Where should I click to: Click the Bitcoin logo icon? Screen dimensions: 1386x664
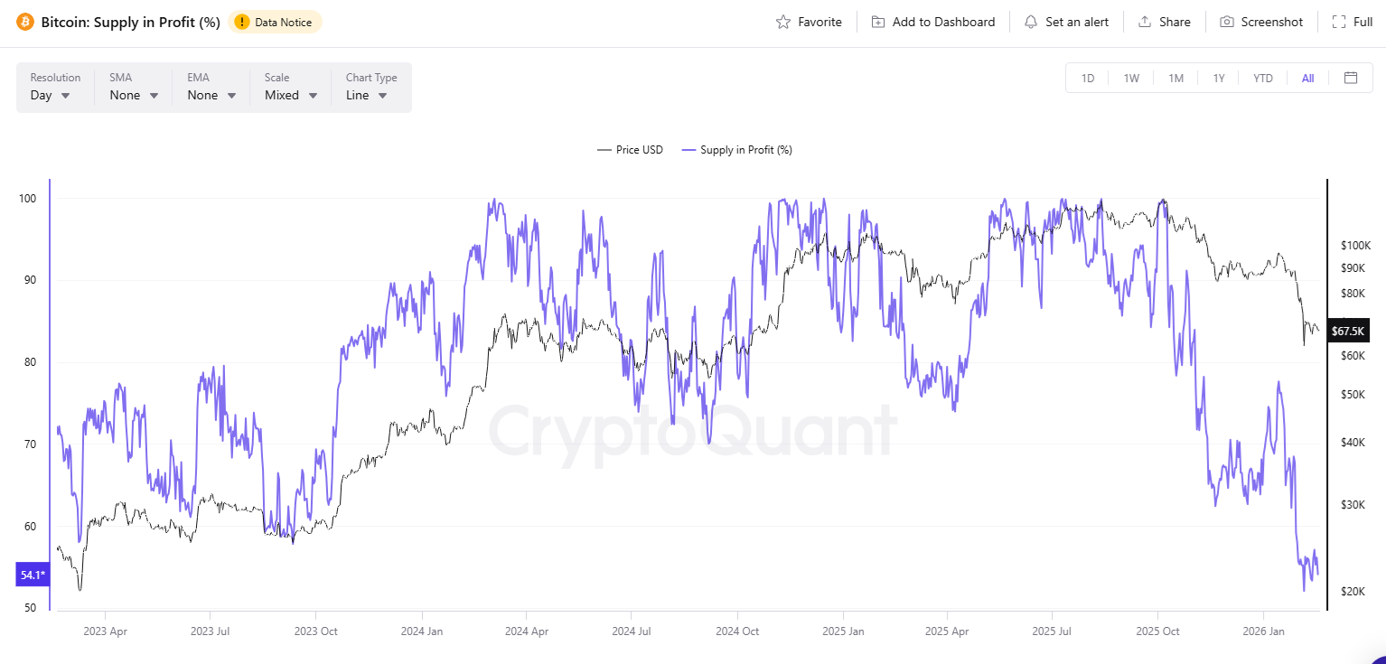click(27, 21)
